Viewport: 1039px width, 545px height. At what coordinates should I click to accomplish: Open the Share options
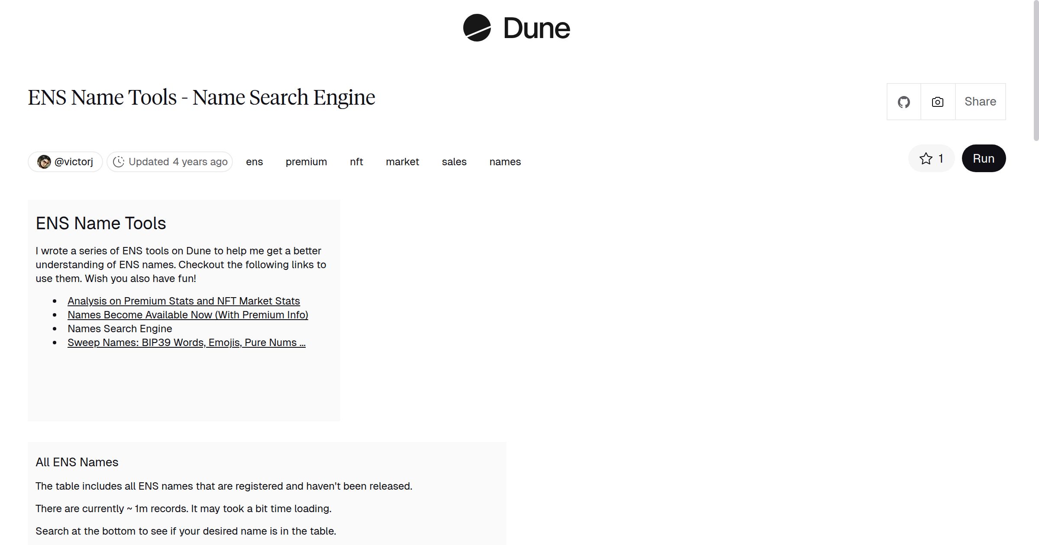(x=980, y=102)
